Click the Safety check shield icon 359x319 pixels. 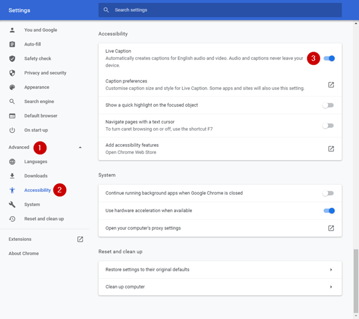click(12, 58)
